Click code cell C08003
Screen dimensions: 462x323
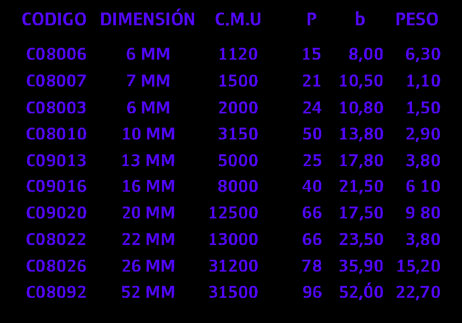[x=56, y=107]
